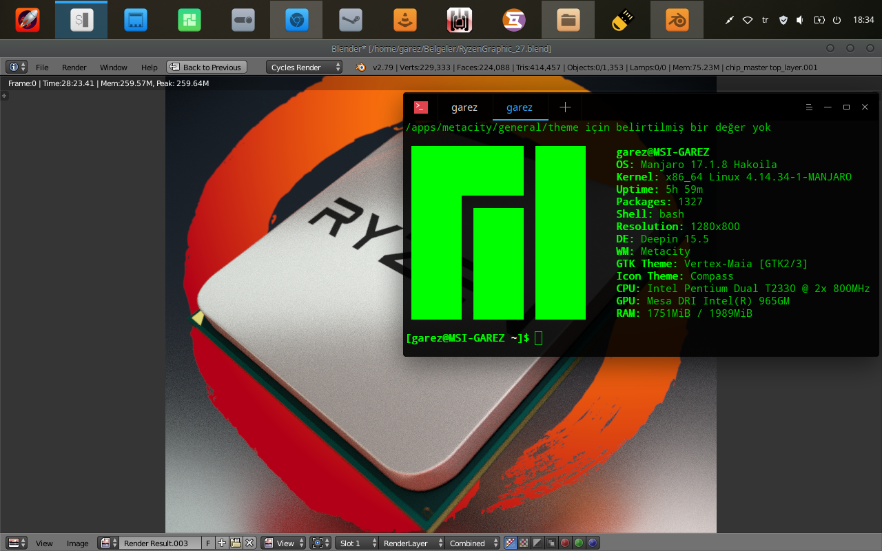Toggle the Alpha channel display button

click(x=537, y=543)
